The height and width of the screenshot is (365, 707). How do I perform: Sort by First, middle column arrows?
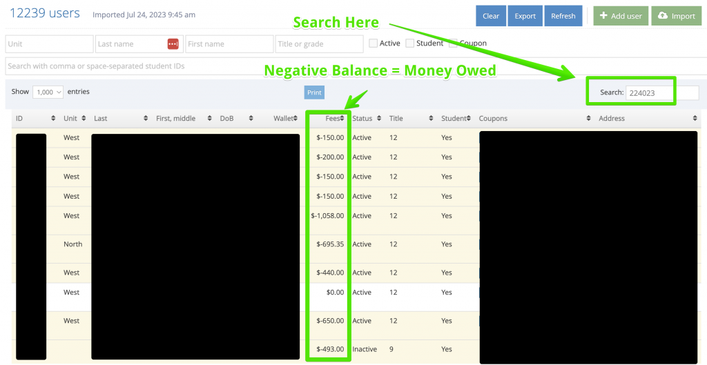point(210,119)
